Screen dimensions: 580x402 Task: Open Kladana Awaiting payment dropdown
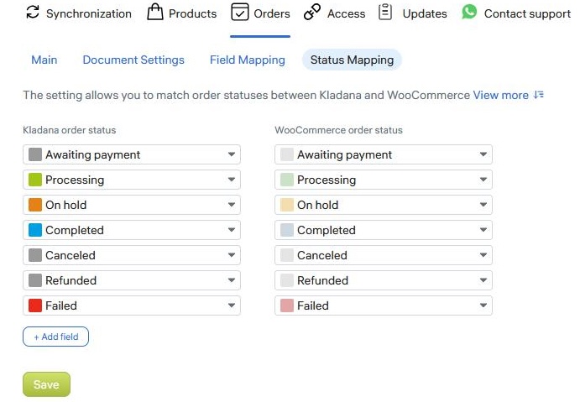(x=132, y=154)
